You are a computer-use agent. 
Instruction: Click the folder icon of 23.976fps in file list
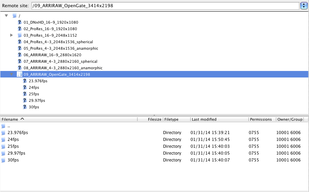pos(3,133)
